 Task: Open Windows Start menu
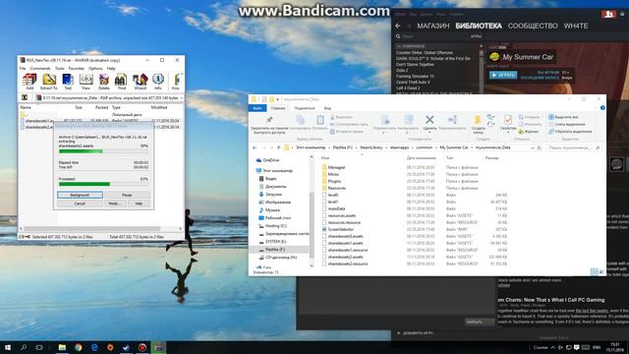(8, 347)
